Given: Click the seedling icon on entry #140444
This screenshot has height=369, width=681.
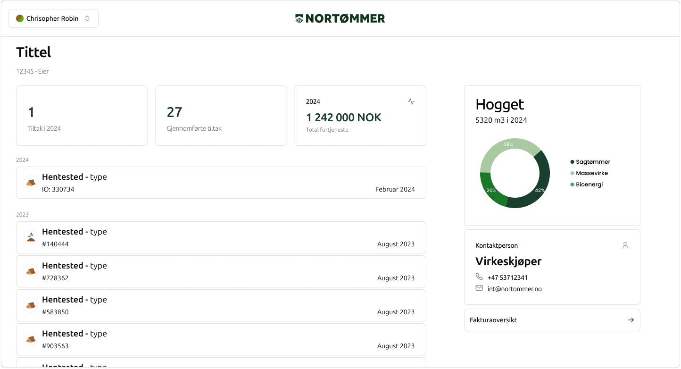Looking at the screenshot, I should tap(31, 237).
